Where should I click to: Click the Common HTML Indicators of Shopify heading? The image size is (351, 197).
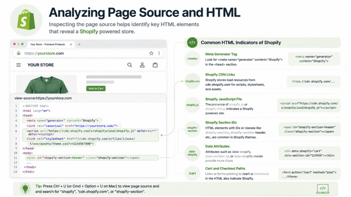[241, 42]
